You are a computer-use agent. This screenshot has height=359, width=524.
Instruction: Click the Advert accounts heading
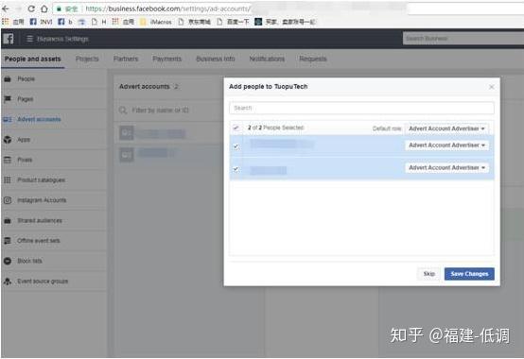pyautogui.click(x=145, y=87)
